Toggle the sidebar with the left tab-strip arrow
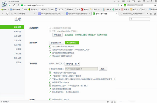The width and height of the screenshot is (157, 103). pyautogui.click(x=2, y=14)
